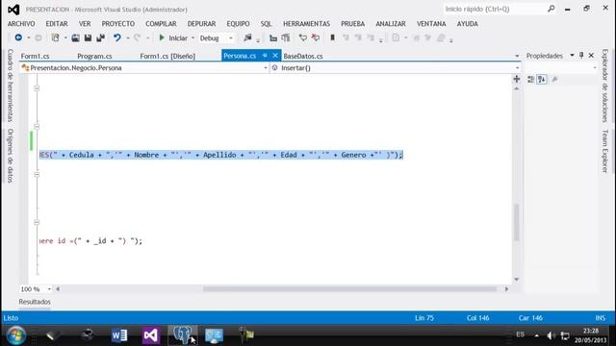Open the Iniciar button dropdown arrow
This screenshot has height=346, width=616.
coord(192,38)
